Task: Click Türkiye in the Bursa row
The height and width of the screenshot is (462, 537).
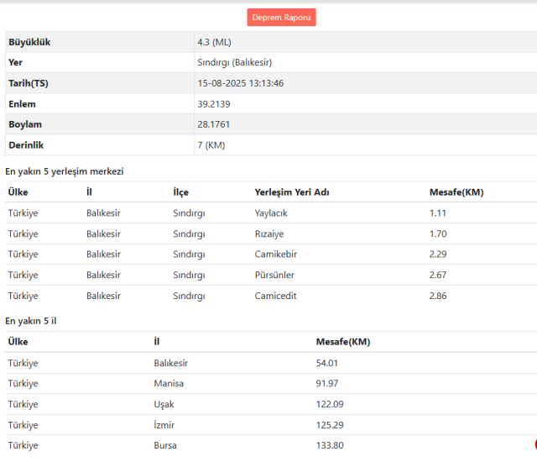Action: click(23, 445)
